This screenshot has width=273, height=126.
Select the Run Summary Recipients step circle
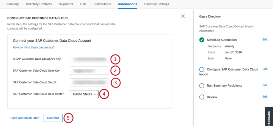[202, 86]
